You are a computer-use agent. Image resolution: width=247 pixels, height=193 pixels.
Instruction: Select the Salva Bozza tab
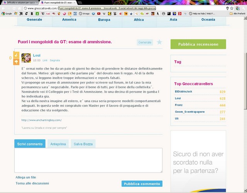83,144
